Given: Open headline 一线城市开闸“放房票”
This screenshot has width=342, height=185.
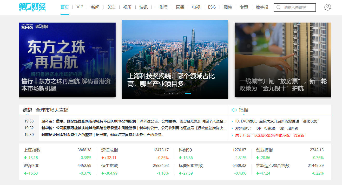Looking at the screenshot, I should tap(283, 85).
